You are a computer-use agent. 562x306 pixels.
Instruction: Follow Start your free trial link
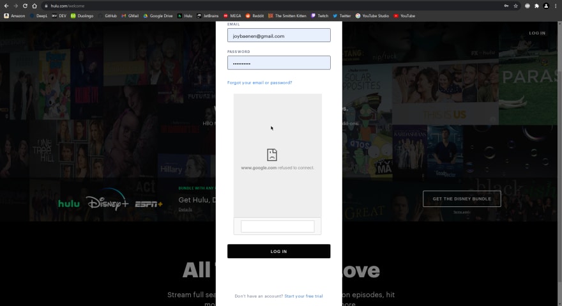tap(303, 296)
